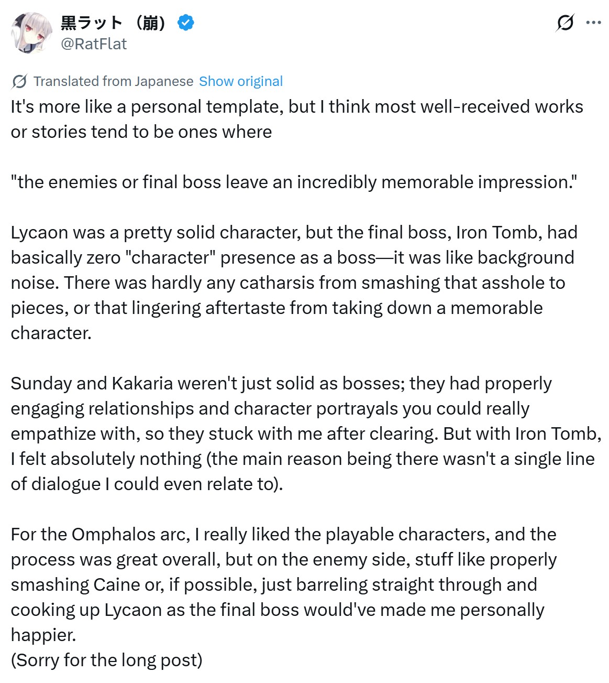Click the paragraph starting "For the Omphalos arc"
This screenshot has height=683, width=609.
(x=283, y=584)
